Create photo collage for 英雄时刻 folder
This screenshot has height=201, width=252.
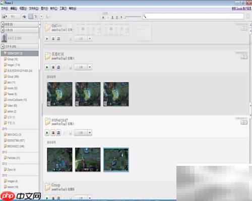coord(53,67)
